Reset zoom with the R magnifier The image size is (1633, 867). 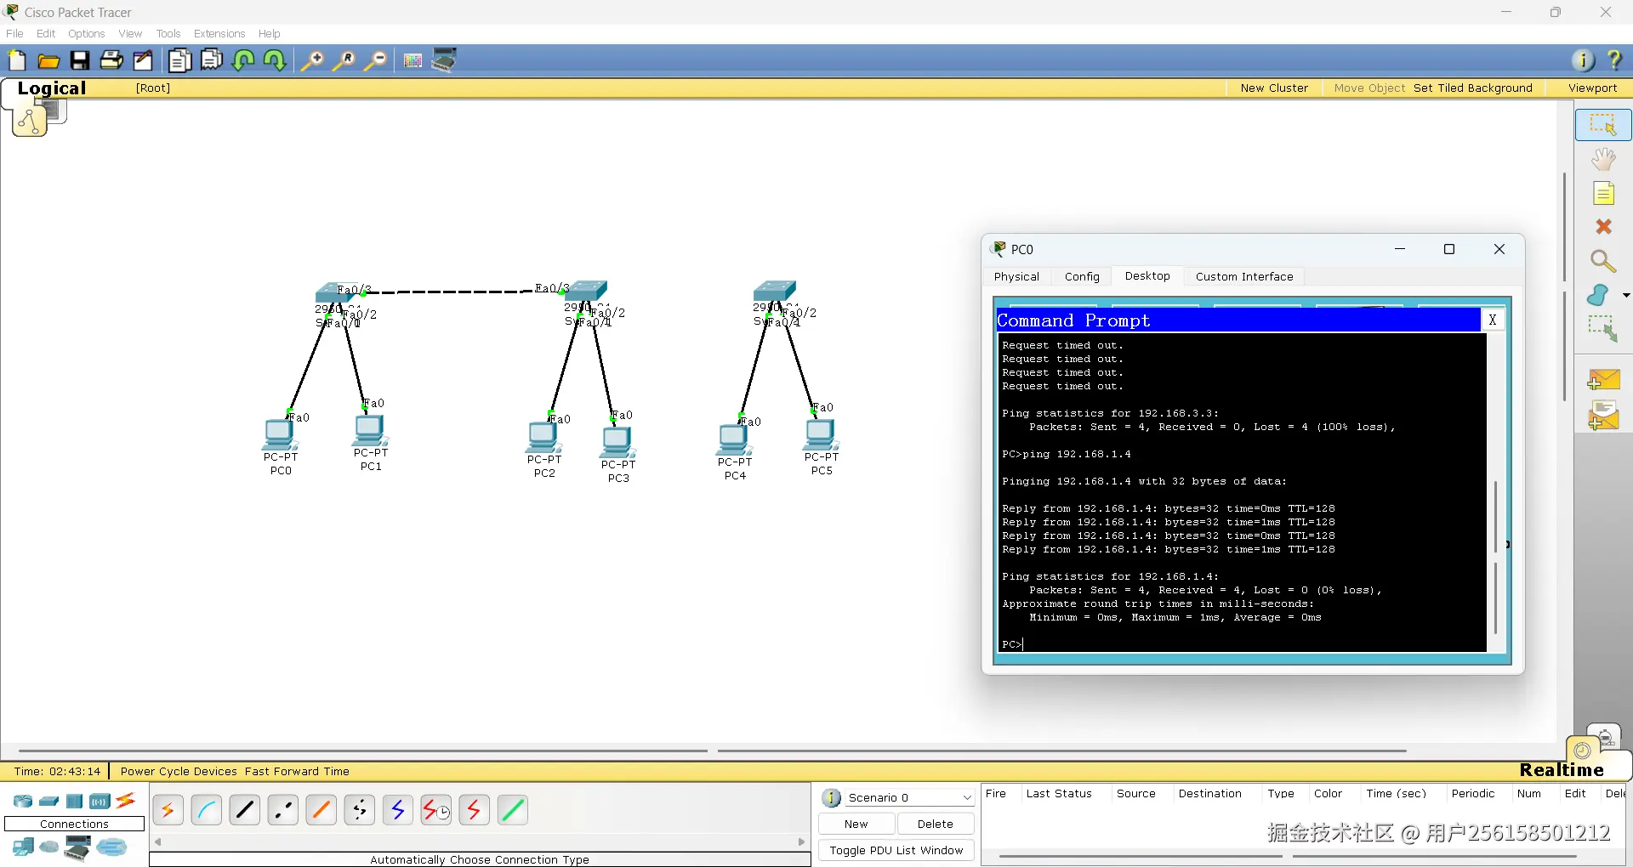click(344, 60)
